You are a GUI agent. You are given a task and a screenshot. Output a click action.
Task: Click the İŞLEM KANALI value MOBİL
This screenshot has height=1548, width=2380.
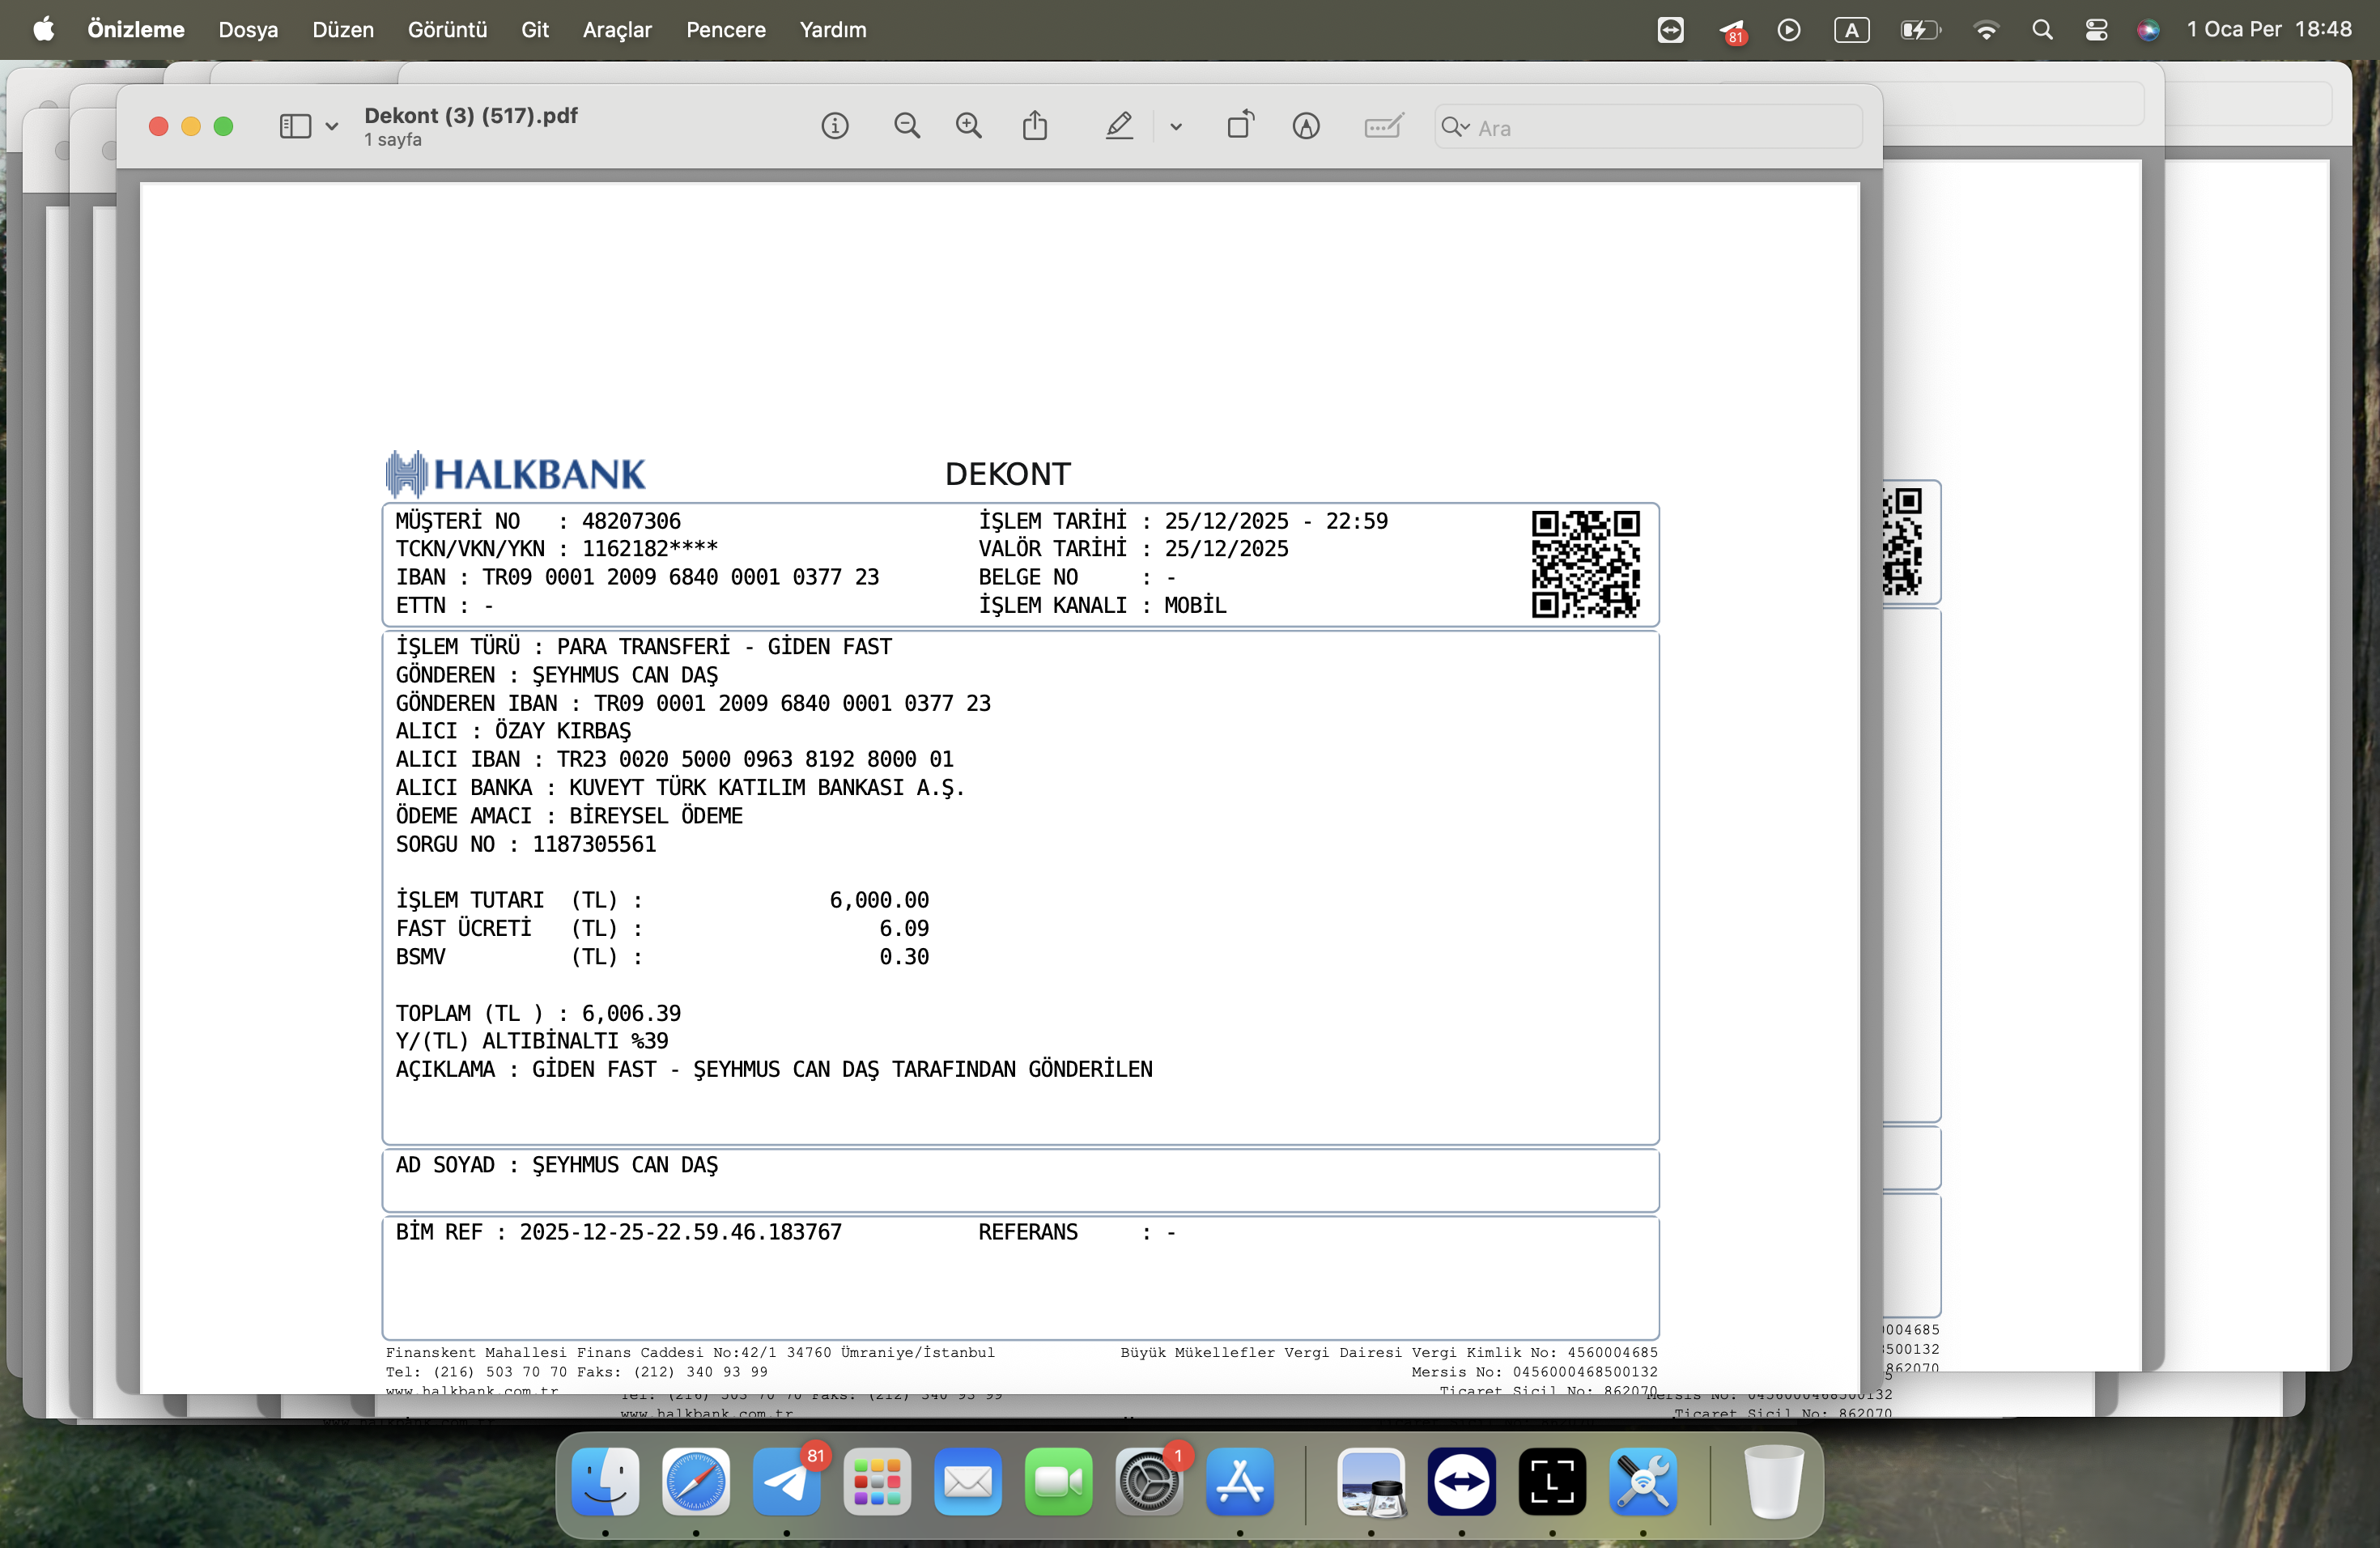(1195, 605)
